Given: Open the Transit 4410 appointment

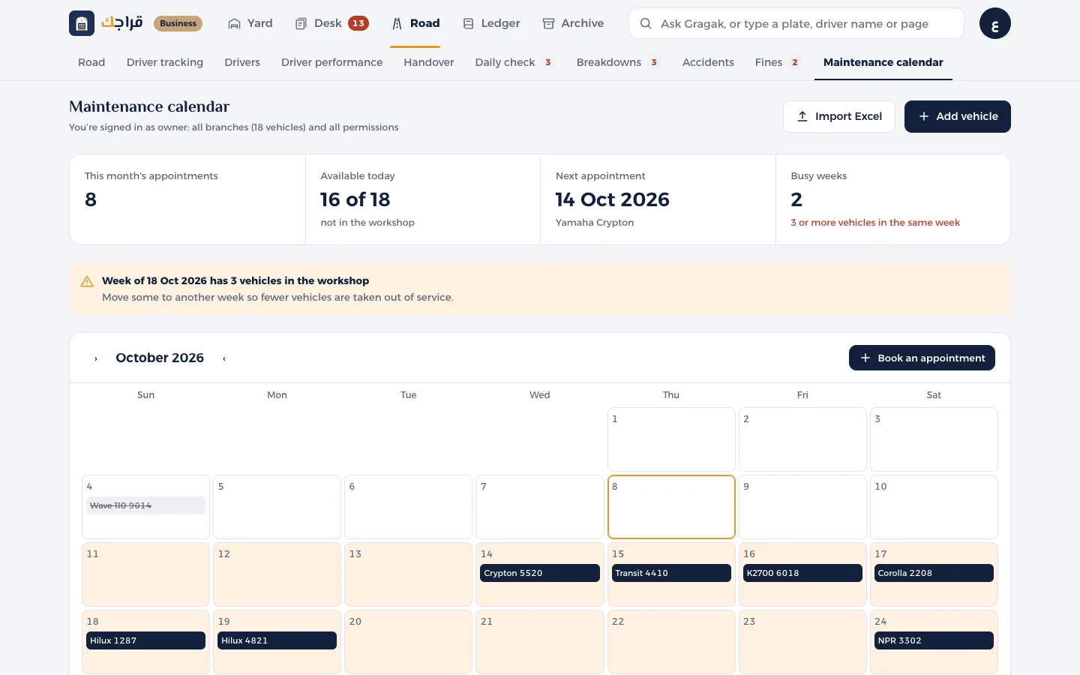Looking at the screenshot, I should click(671, 573).
